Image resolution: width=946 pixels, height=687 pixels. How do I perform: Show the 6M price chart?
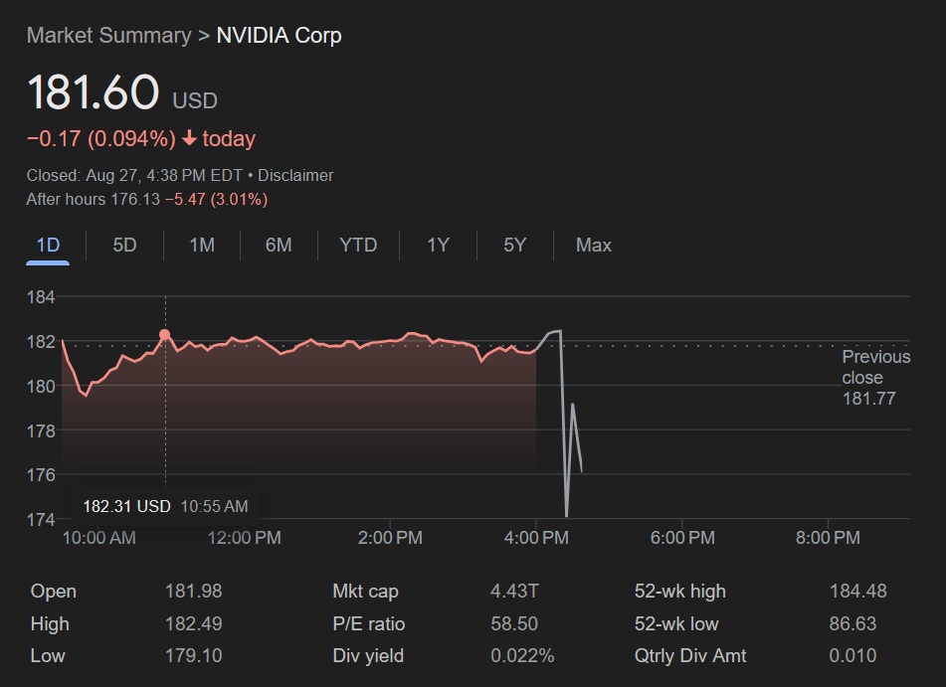pos(279,245)
